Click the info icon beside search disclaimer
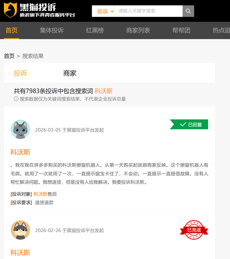The width and height of the screenshot is (230, 259). point(16,99)
